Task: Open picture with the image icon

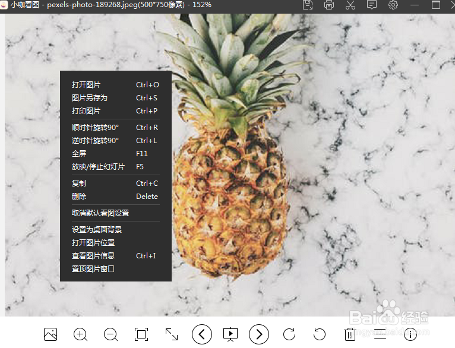Action: click(x=50, y=334)
